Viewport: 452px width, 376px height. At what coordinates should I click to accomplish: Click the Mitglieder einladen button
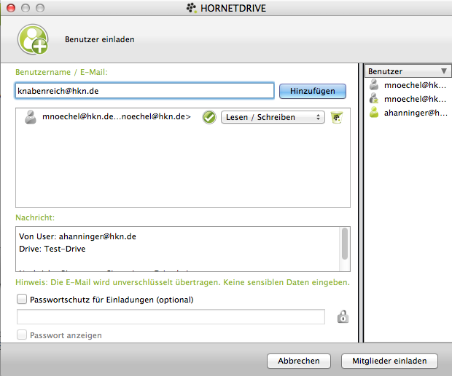(389, 361)
